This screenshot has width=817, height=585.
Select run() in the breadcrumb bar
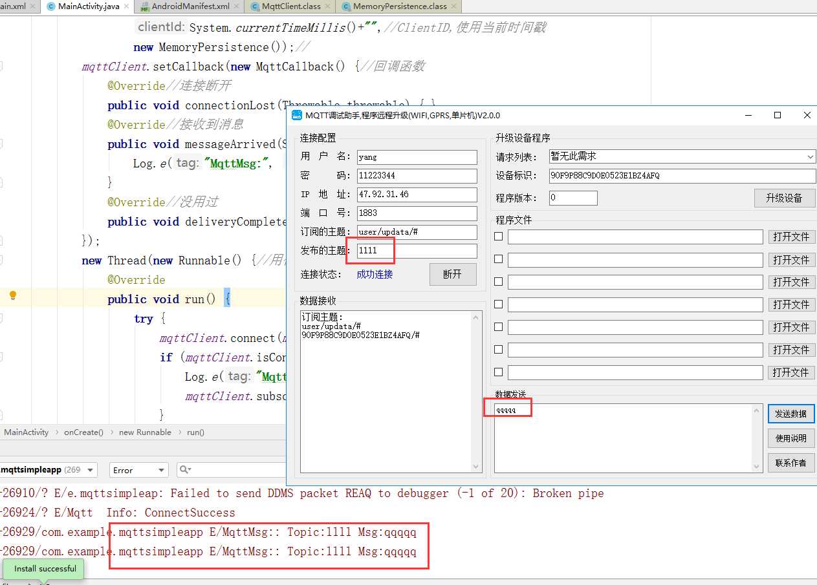pos(196,432)
